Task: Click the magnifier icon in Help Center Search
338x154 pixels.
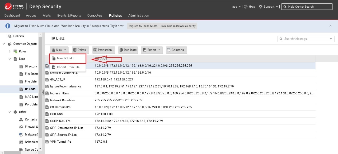Action: pos(285,7)
